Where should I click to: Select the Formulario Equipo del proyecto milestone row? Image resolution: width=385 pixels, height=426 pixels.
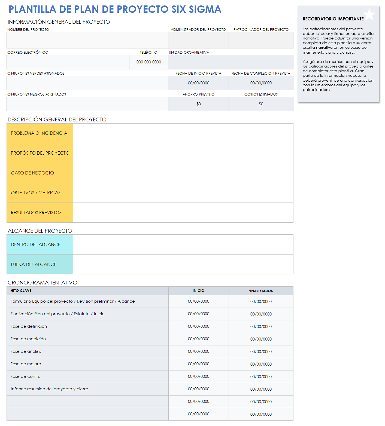click(87, 301)
